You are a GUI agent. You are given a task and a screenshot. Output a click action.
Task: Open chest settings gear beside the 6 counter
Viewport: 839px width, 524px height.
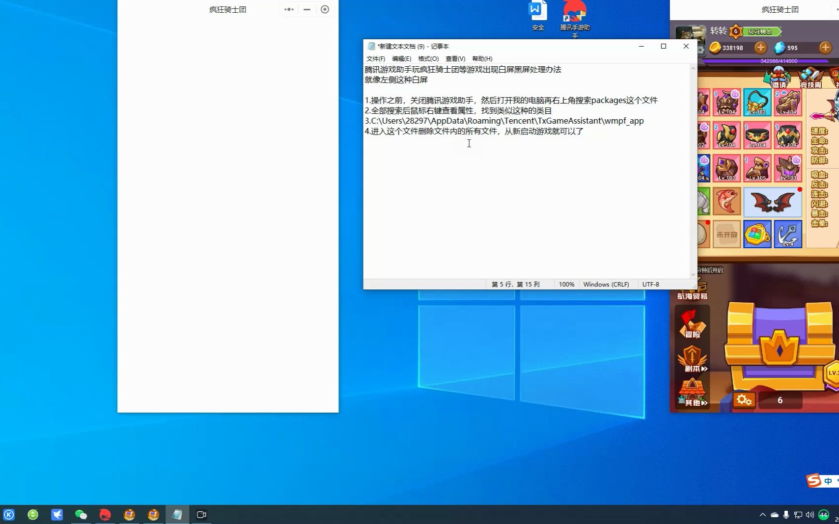pos(744,400)
